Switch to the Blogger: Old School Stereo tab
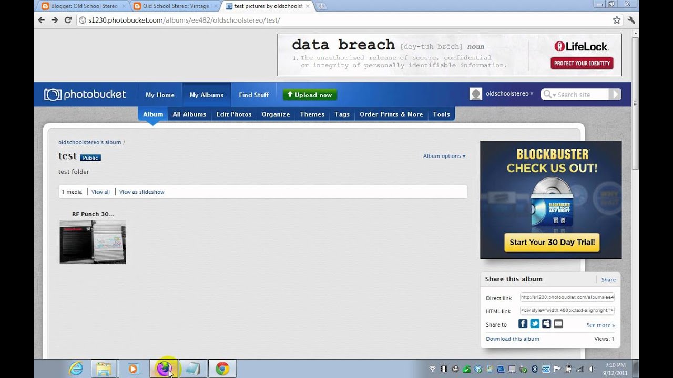The width and height of the screenshot is (673, 378). (x=84, y=6)
